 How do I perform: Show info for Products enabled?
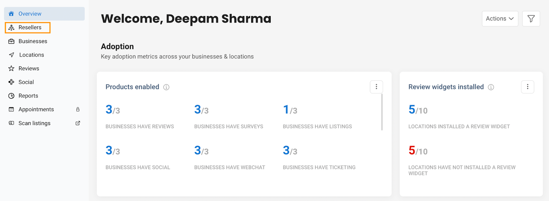coord(166,87)
